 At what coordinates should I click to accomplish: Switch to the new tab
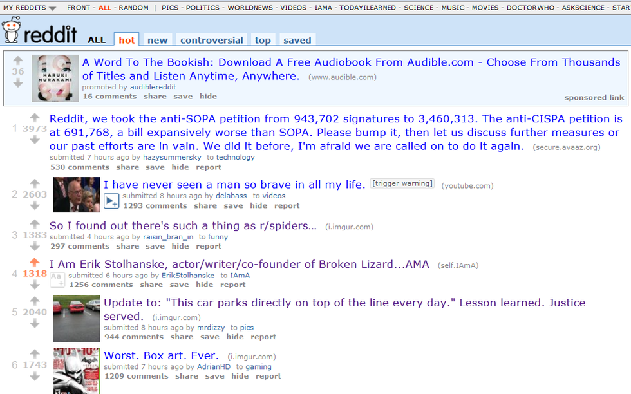[x=157, y=41]
